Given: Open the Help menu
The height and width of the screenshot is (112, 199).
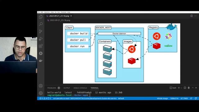Looking at the screenshot, I should click(x=69, y=12).
